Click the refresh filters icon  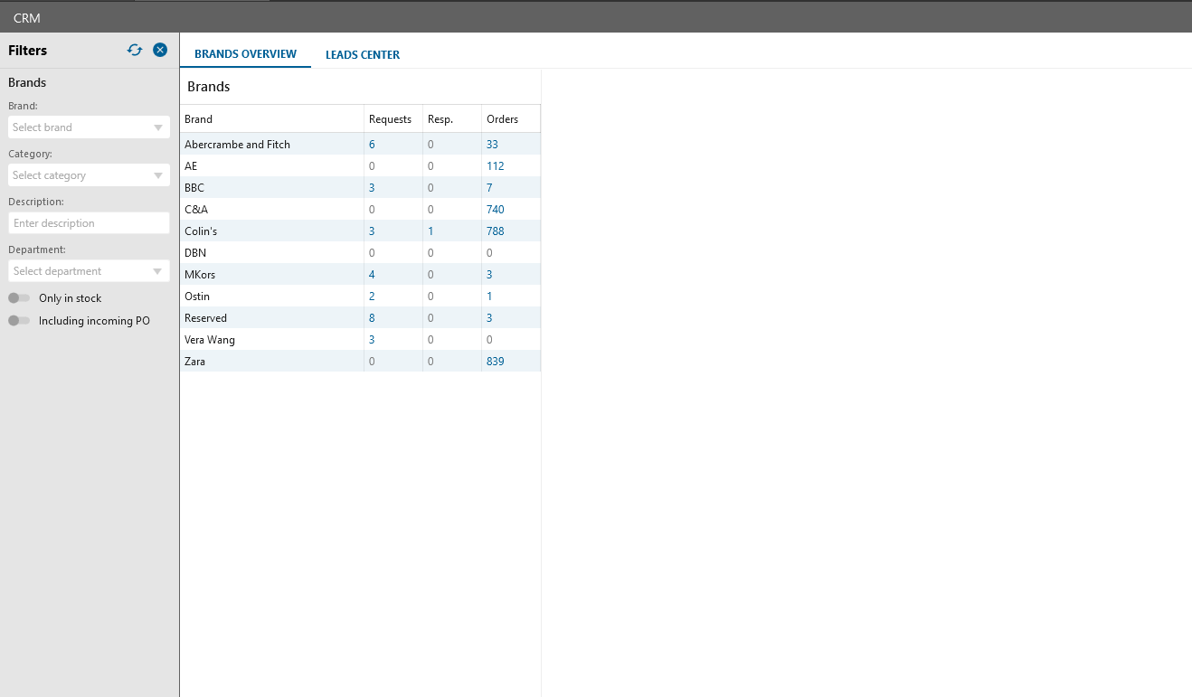click(x=135, y=51)
